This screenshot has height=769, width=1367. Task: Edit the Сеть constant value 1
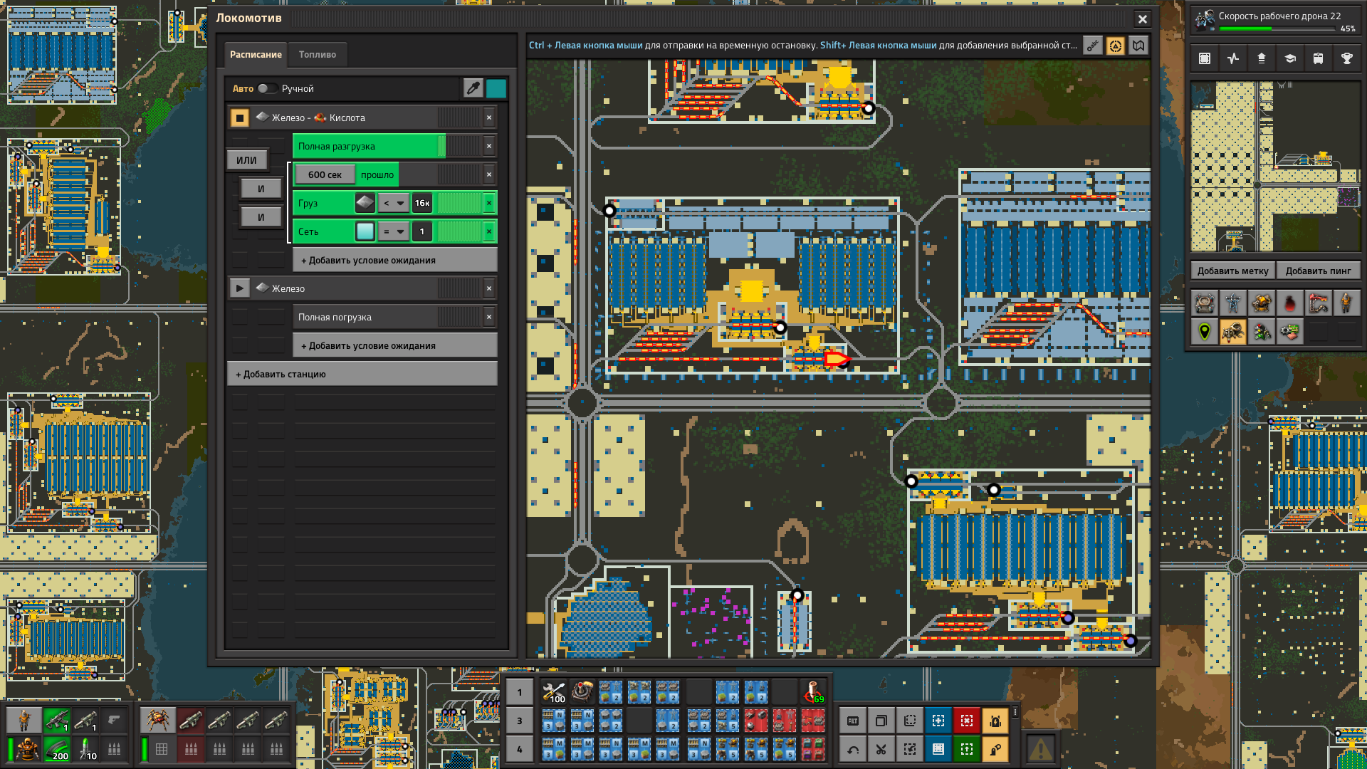[422, 231]
